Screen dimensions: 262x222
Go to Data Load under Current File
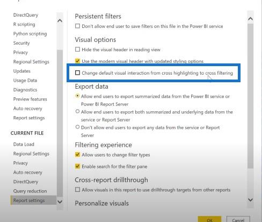coord(24,144)
